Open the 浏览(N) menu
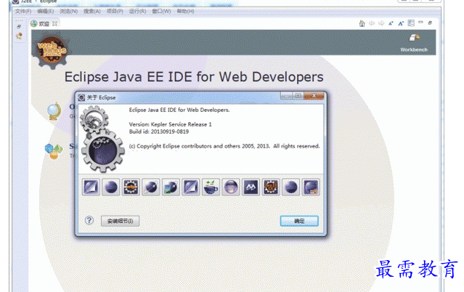Viewport: 464px width, 292px height. [x=69, y=11]
